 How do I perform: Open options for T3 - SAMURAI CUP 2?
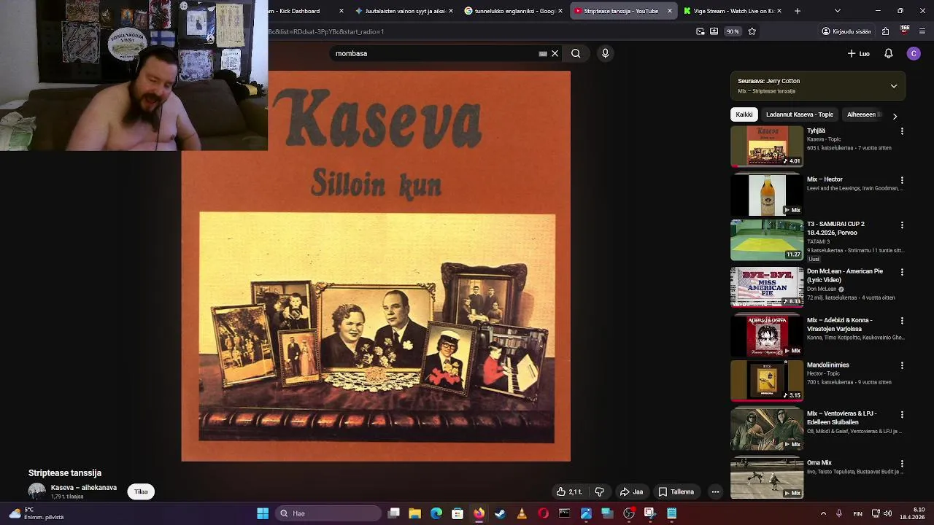pyautogui.click(x=902, y=225)
